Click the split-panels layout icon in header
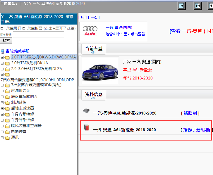This screenshot has width=213, height=175. pos(198,6)
